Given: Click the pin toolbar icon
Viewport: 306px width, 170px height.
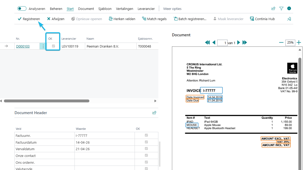Looking at the screenshot, I should pyautogui.click(x=289, y=19).
